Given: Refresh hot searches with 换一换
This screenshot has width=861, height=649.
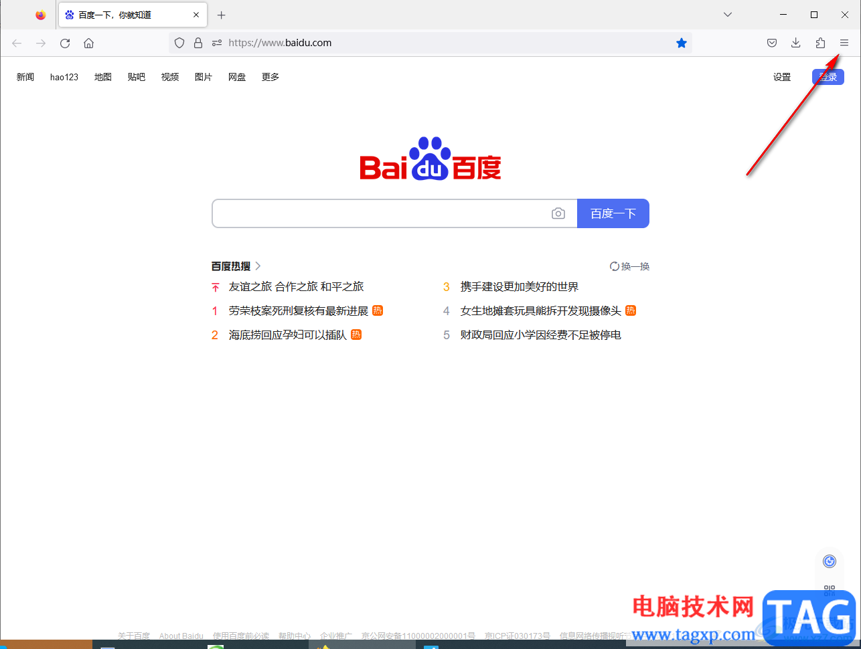Looking at the screenshot, I should [x=630, y=266].
